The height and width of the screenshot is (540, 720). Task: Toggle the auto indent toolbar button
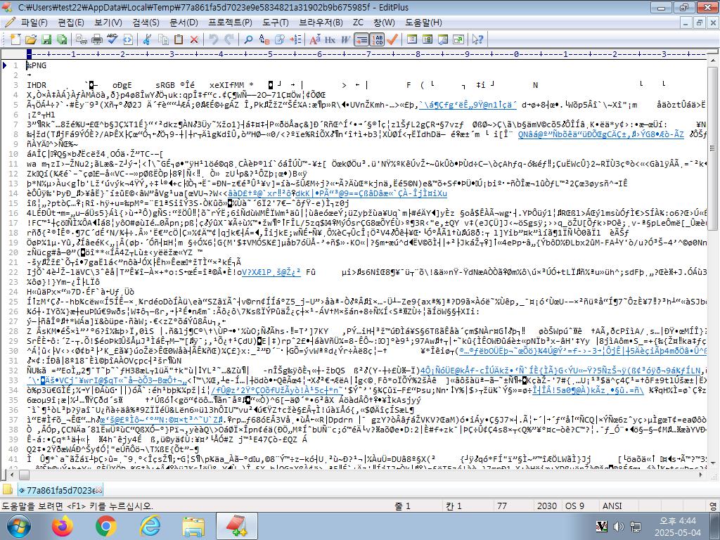[362, 39]
